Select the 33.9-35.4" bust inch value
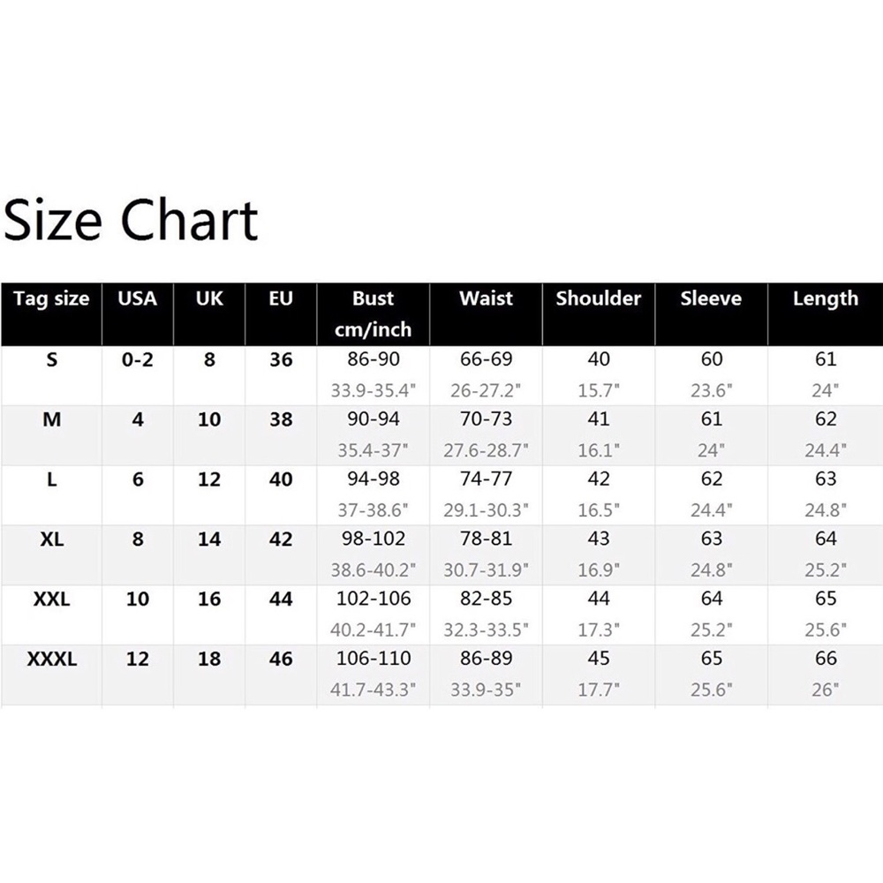 [x=374, y=390]
